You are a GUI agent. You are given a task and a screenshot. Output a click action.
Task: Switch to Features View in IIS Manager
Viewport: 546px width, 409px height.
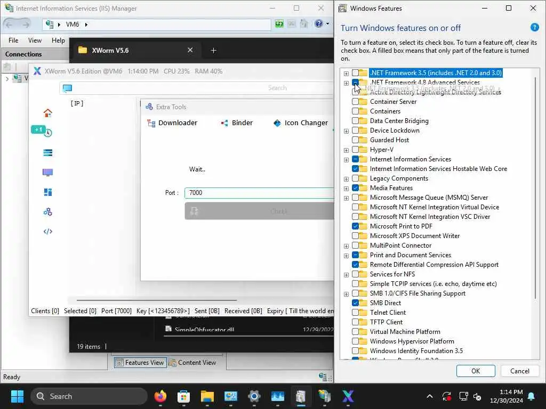tap(140, 362)
